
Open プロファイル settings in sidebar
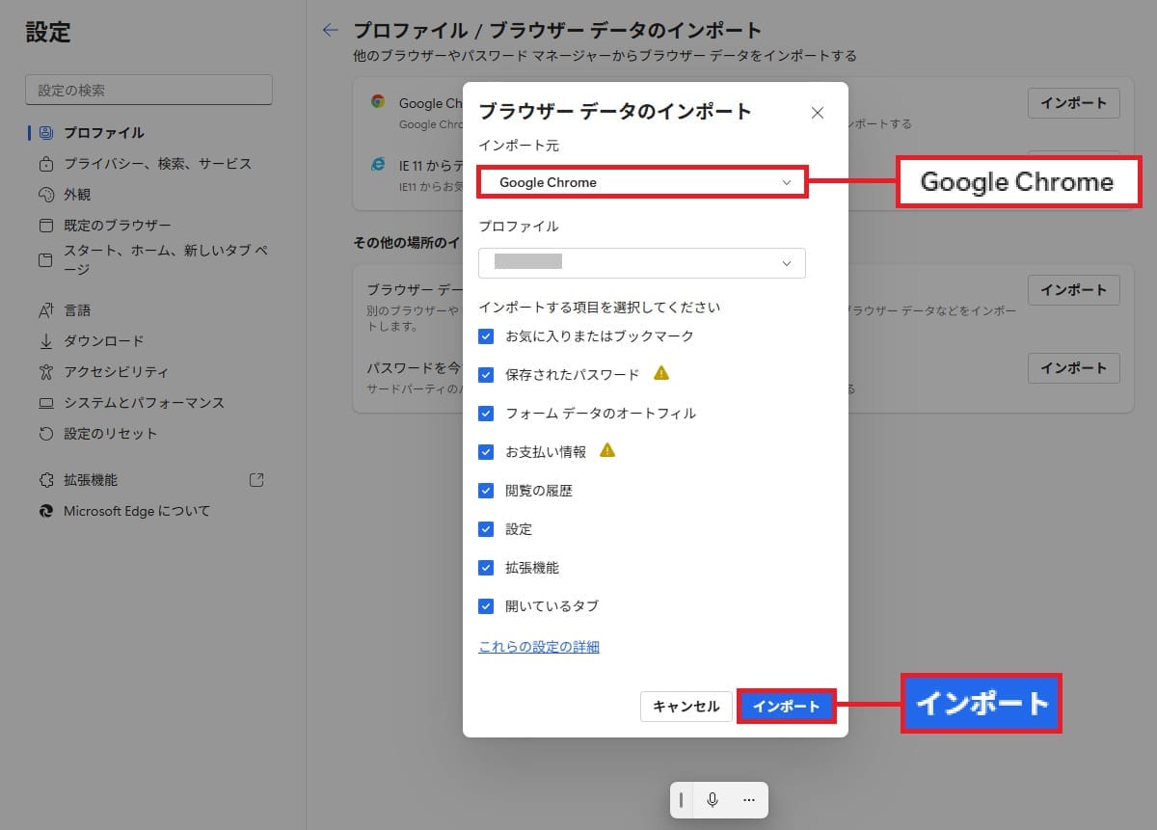[x=104, y=133]
